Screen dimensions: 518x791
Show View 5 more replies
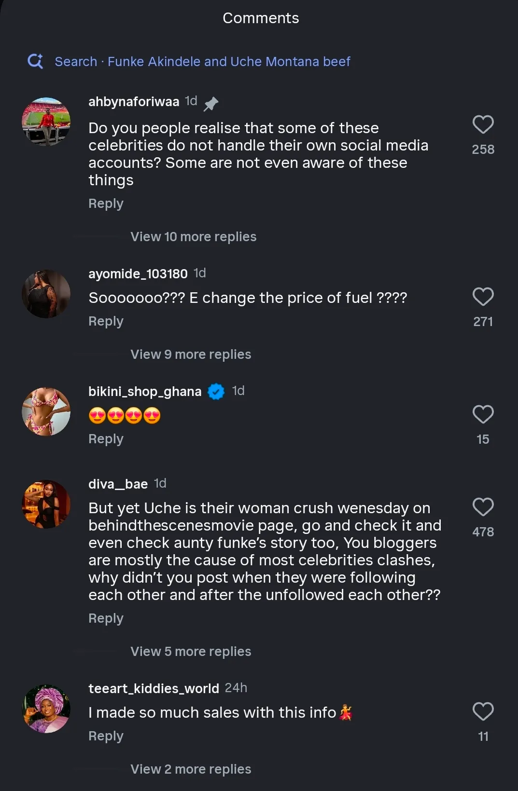[x=191, y=652]
